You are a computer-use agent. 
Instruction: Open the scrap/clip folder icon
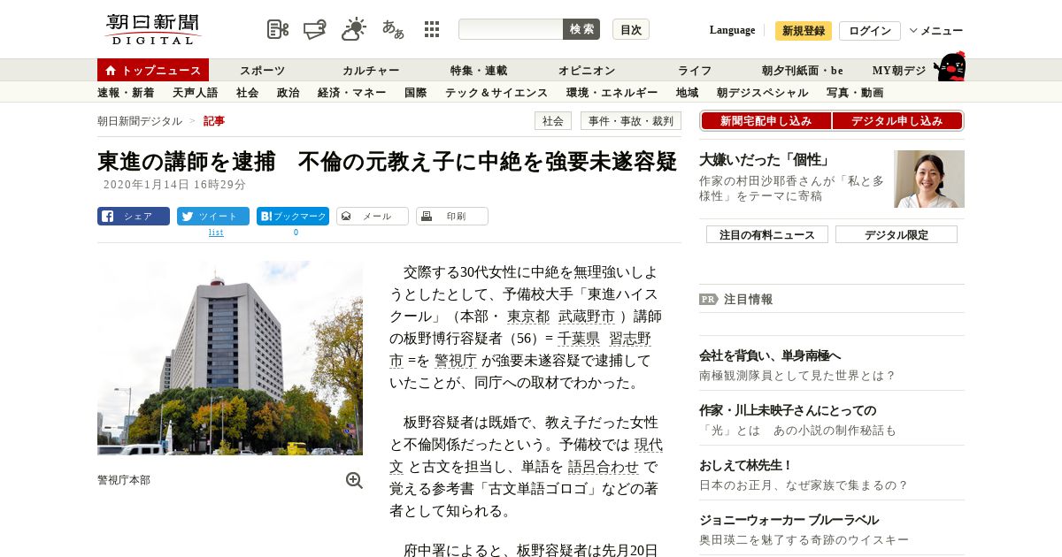(315, 29)
